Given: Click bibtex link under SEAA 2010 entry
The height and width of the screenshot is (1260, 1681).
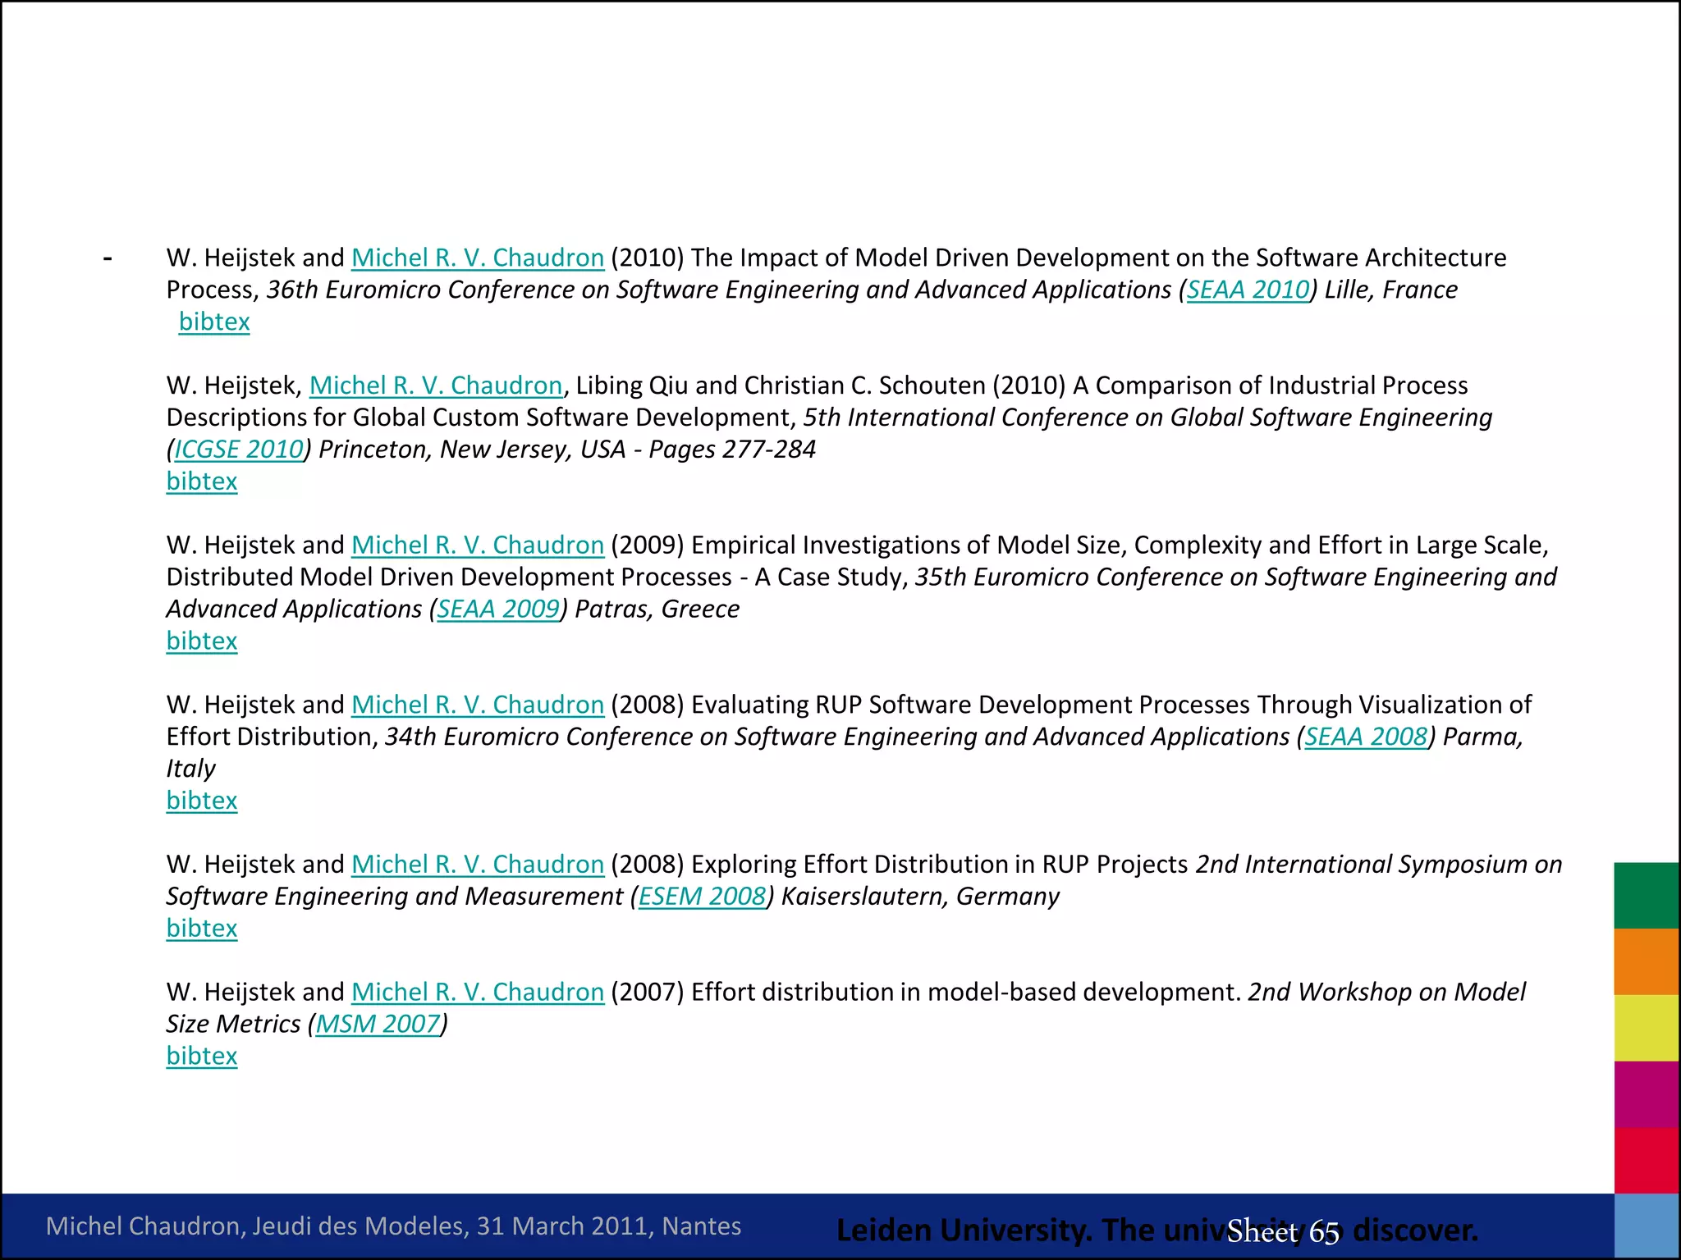Looking at the screenshot, I should [214, 322].
